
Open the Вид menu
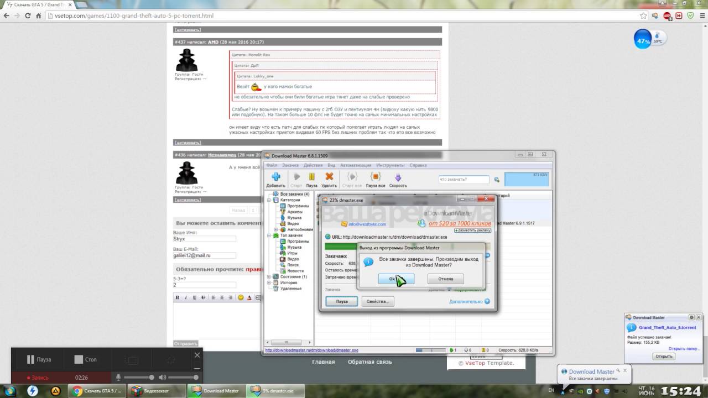(331, 165)
